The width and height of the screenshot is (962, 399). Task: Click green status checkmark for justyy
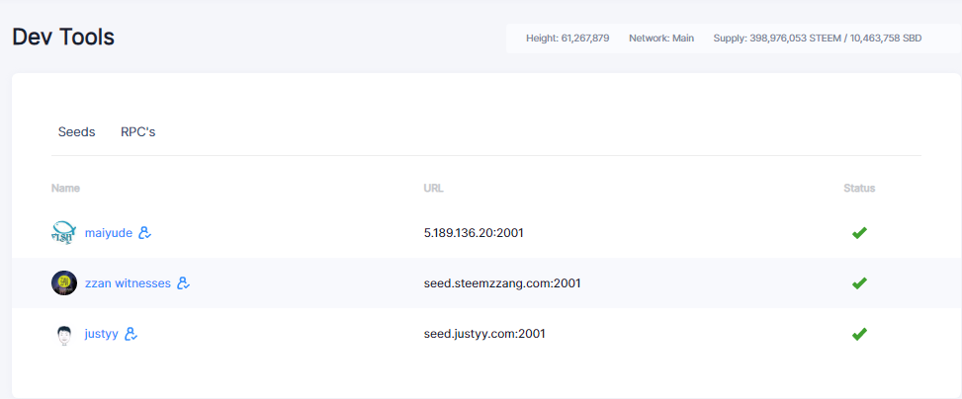pyautogui.click(x=859, y=334)
